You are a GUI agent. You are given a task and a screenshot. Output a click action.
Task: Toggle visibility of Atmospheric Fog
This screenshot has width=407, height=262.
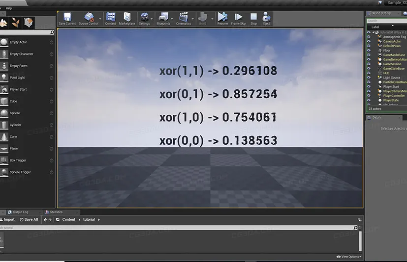coord(369,37)
